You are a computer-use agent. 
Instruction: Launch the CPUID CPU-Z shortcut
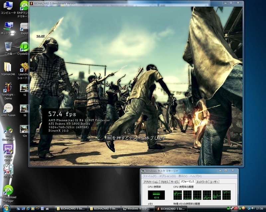pyautogui.click(x=8, y=153)
